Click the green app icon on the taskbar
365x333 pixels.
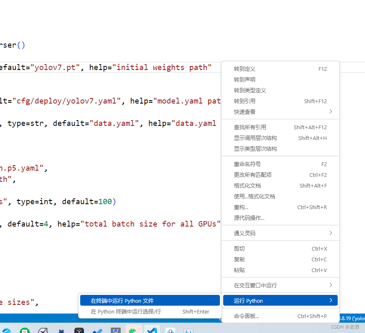tap(25, 330)
